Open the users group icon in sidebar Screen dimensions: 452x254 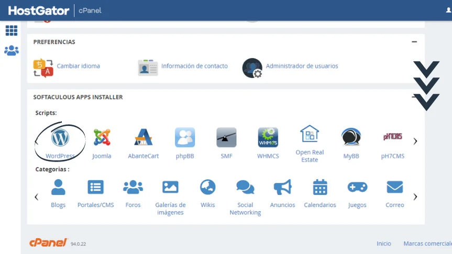click(12, 51)
